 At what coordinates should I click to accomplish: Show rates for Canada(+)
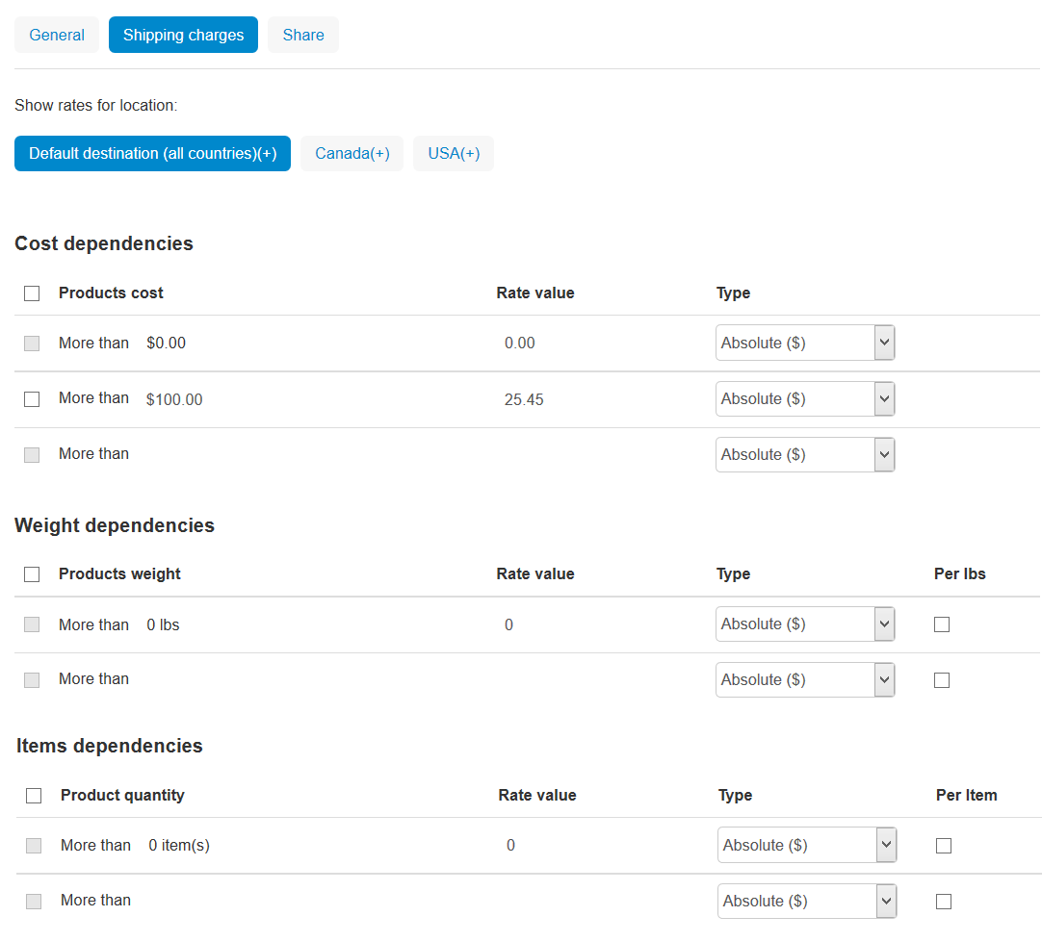(352, 153)
